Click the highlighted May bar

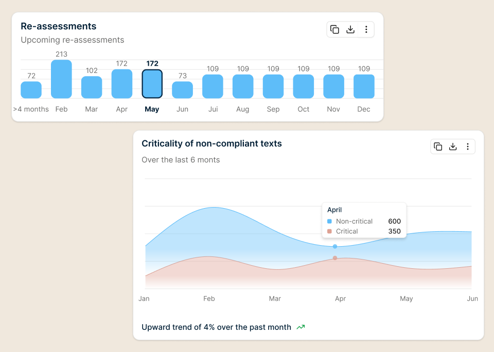coord(152,84)
